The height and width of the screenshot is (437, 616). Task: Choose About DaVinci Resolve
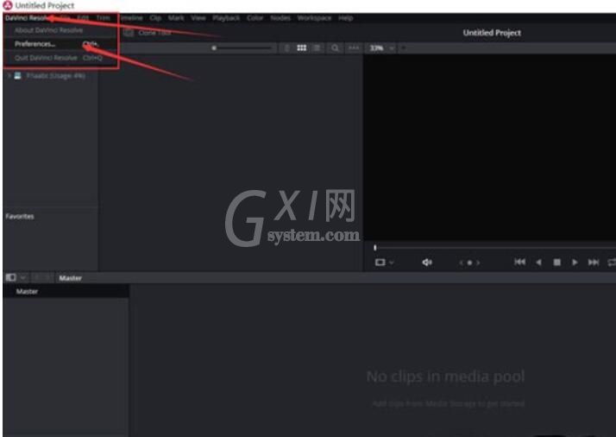pyautogui.click(x=48, y=30)
